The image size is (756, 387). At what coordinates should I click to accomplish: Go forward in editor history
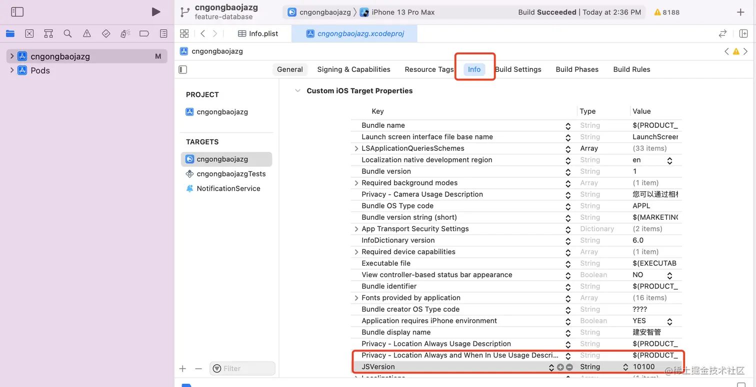pos(215,33)
